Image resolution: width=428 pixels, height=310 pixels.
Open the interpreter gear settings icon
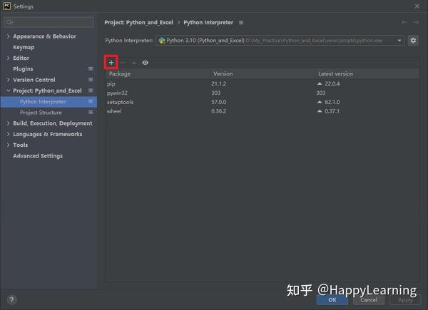[413, 41]
